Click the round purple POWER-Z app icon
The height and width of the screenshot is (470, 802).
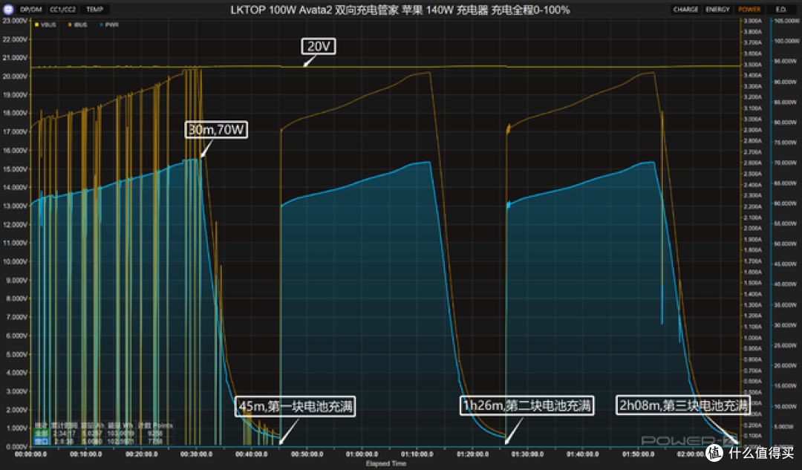click(8, 9)
